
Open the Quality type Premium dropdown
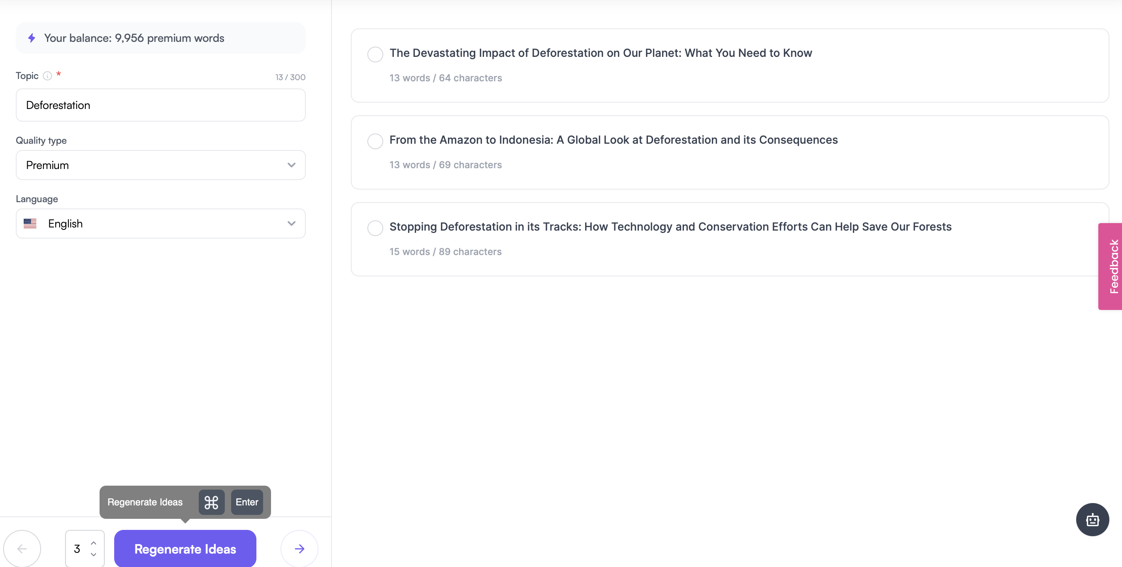click(161, 165)
